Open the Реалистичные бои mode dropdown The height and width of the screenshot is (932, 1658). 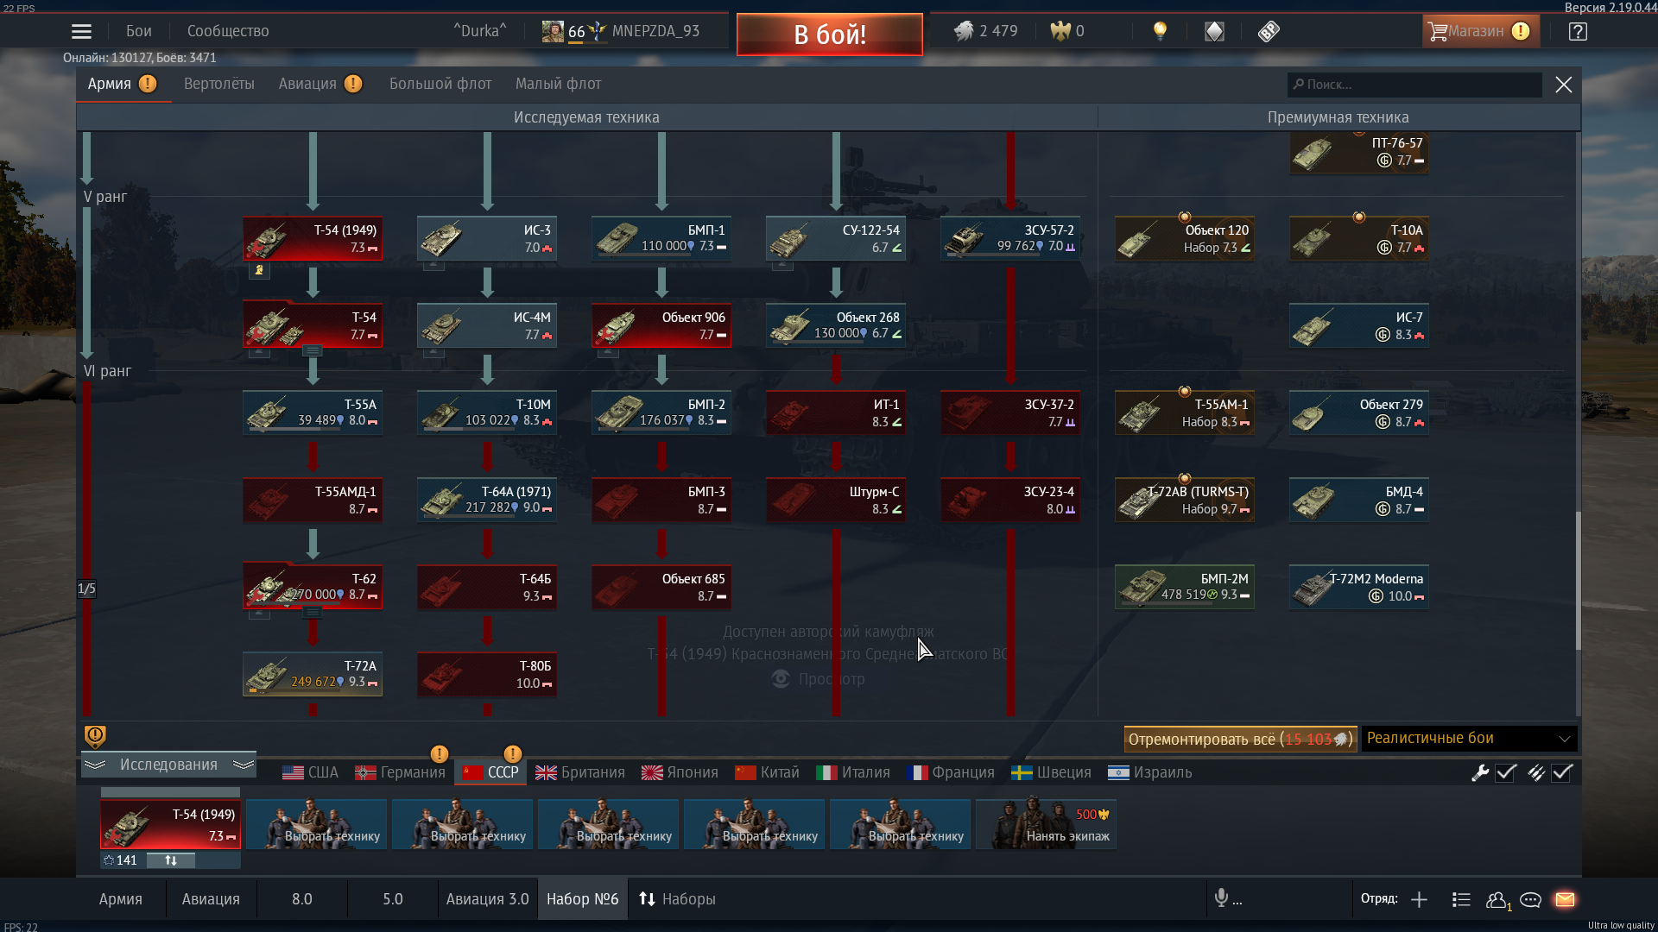click(1469, 739)
